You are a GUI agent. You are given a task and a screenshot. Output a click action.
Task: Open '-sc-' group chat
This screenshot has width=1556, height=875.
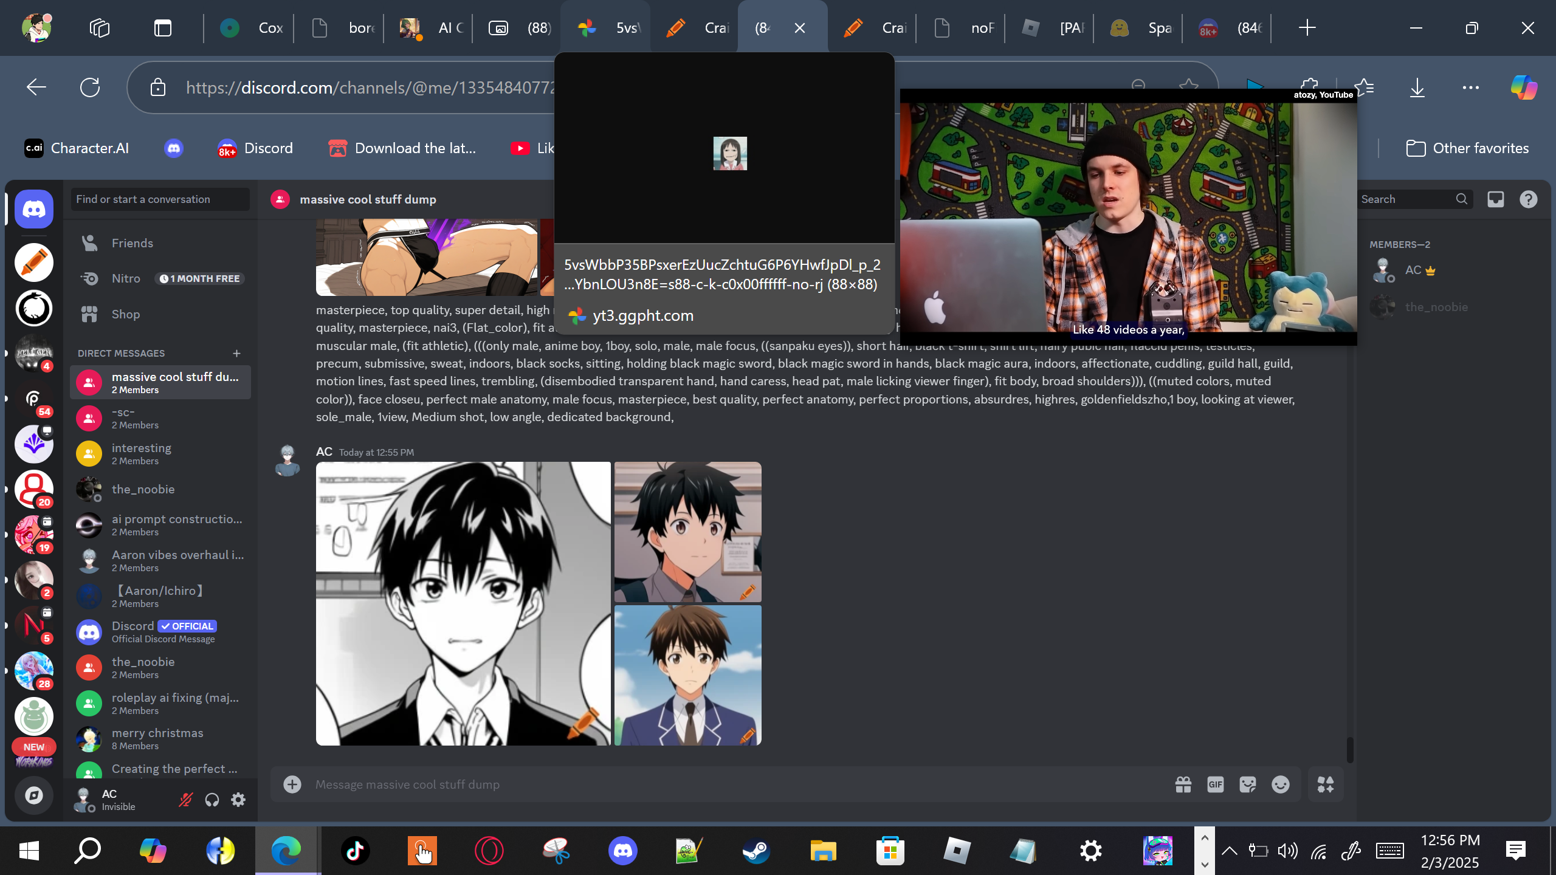[x=160, y=418]
